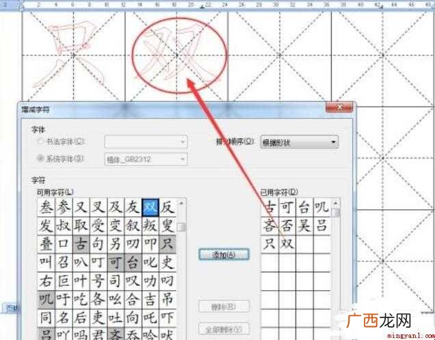Select the 书法字体 radio button
Screen dimensions: 435x340
[x=40, y=142]
